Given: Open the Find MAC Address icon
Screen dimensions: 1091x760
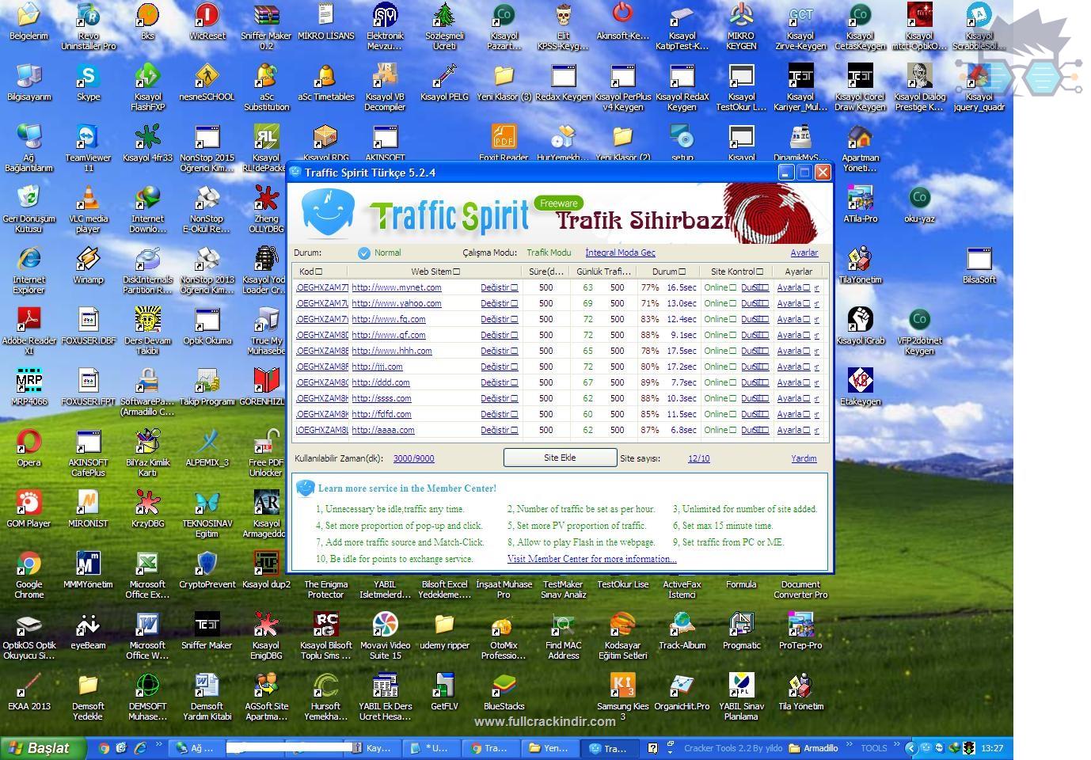Looking at the screenshot, I should [563, 635].
